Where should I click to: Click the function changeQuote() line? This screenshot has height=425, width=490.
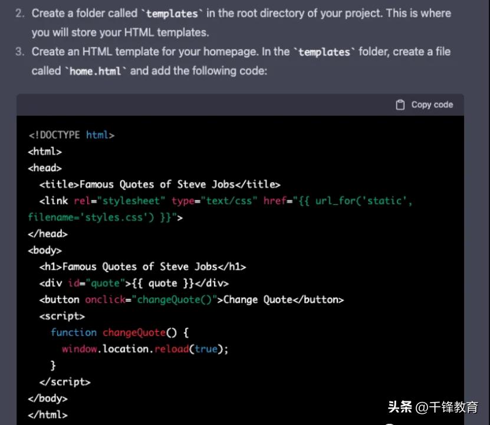click(x=119, y=333)
